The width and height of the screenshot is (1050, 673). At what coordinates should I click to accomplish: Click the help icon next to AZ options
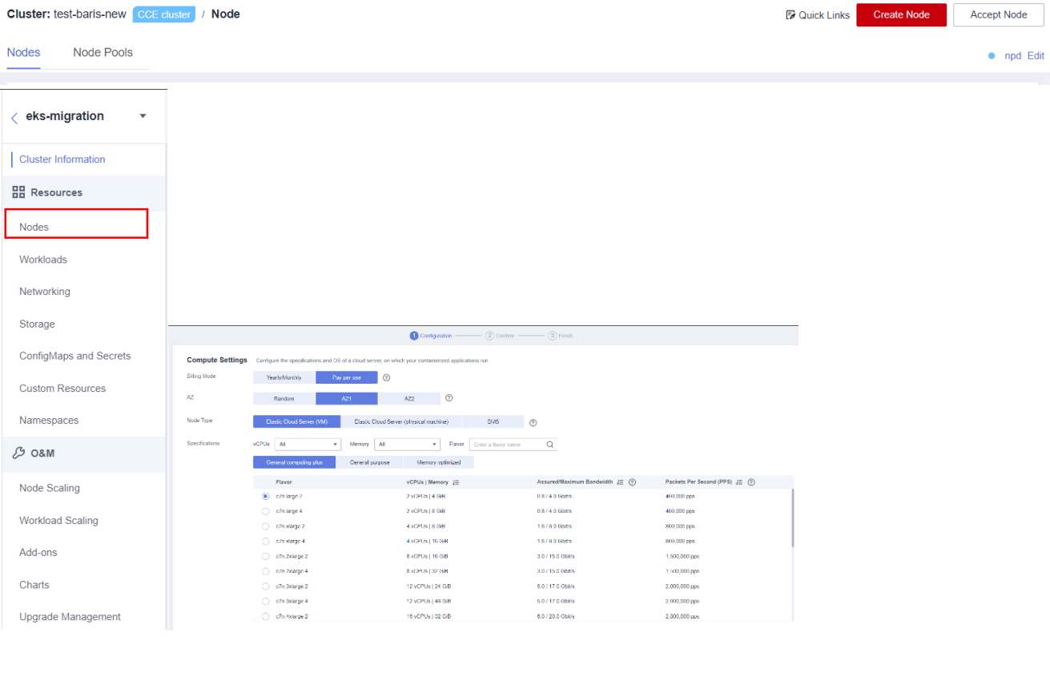tap(449, 398)
